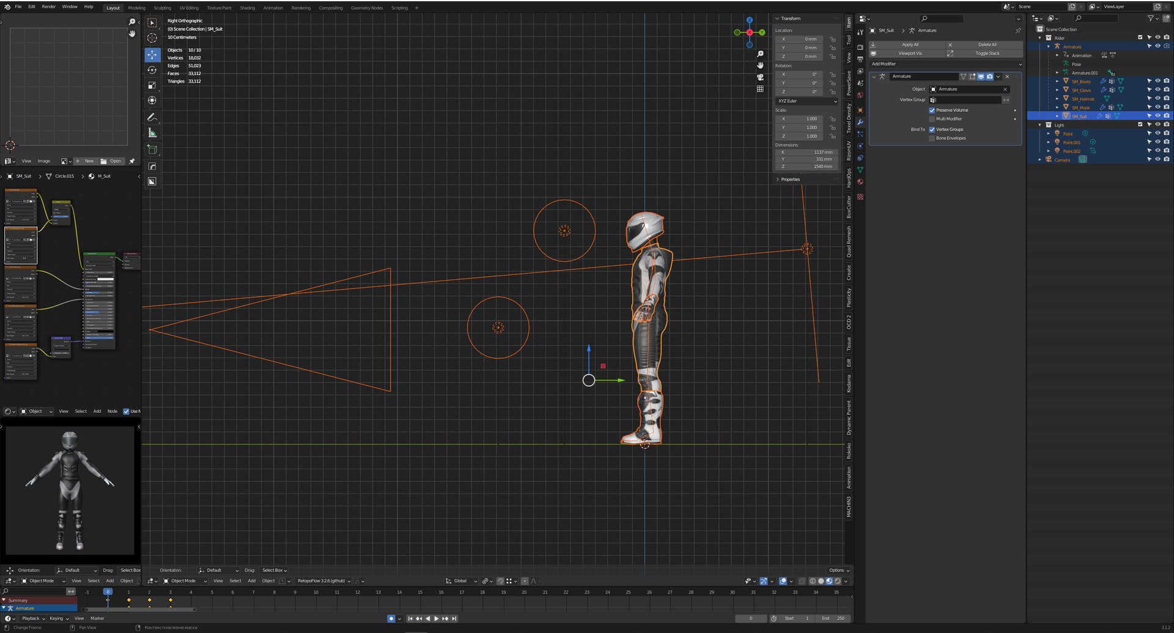Hide SM_Helmet in viewport via eye icon
Viewport: 1174px width, 633px height.
(1157, 98)
